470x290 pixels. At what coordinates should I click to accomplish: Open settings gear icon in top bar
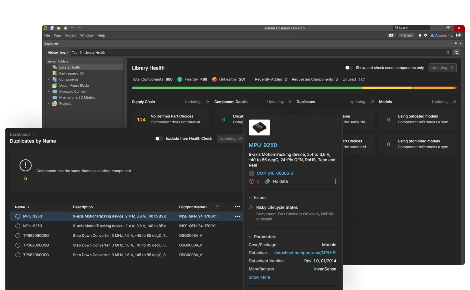426,35
